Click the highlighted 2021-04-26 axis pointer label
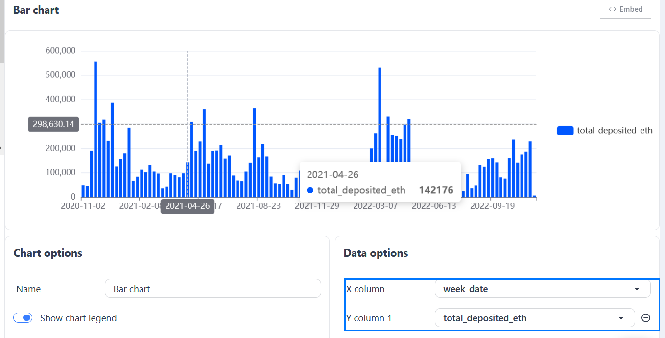This screenshot has height=338, width=665. coord(188,206)
